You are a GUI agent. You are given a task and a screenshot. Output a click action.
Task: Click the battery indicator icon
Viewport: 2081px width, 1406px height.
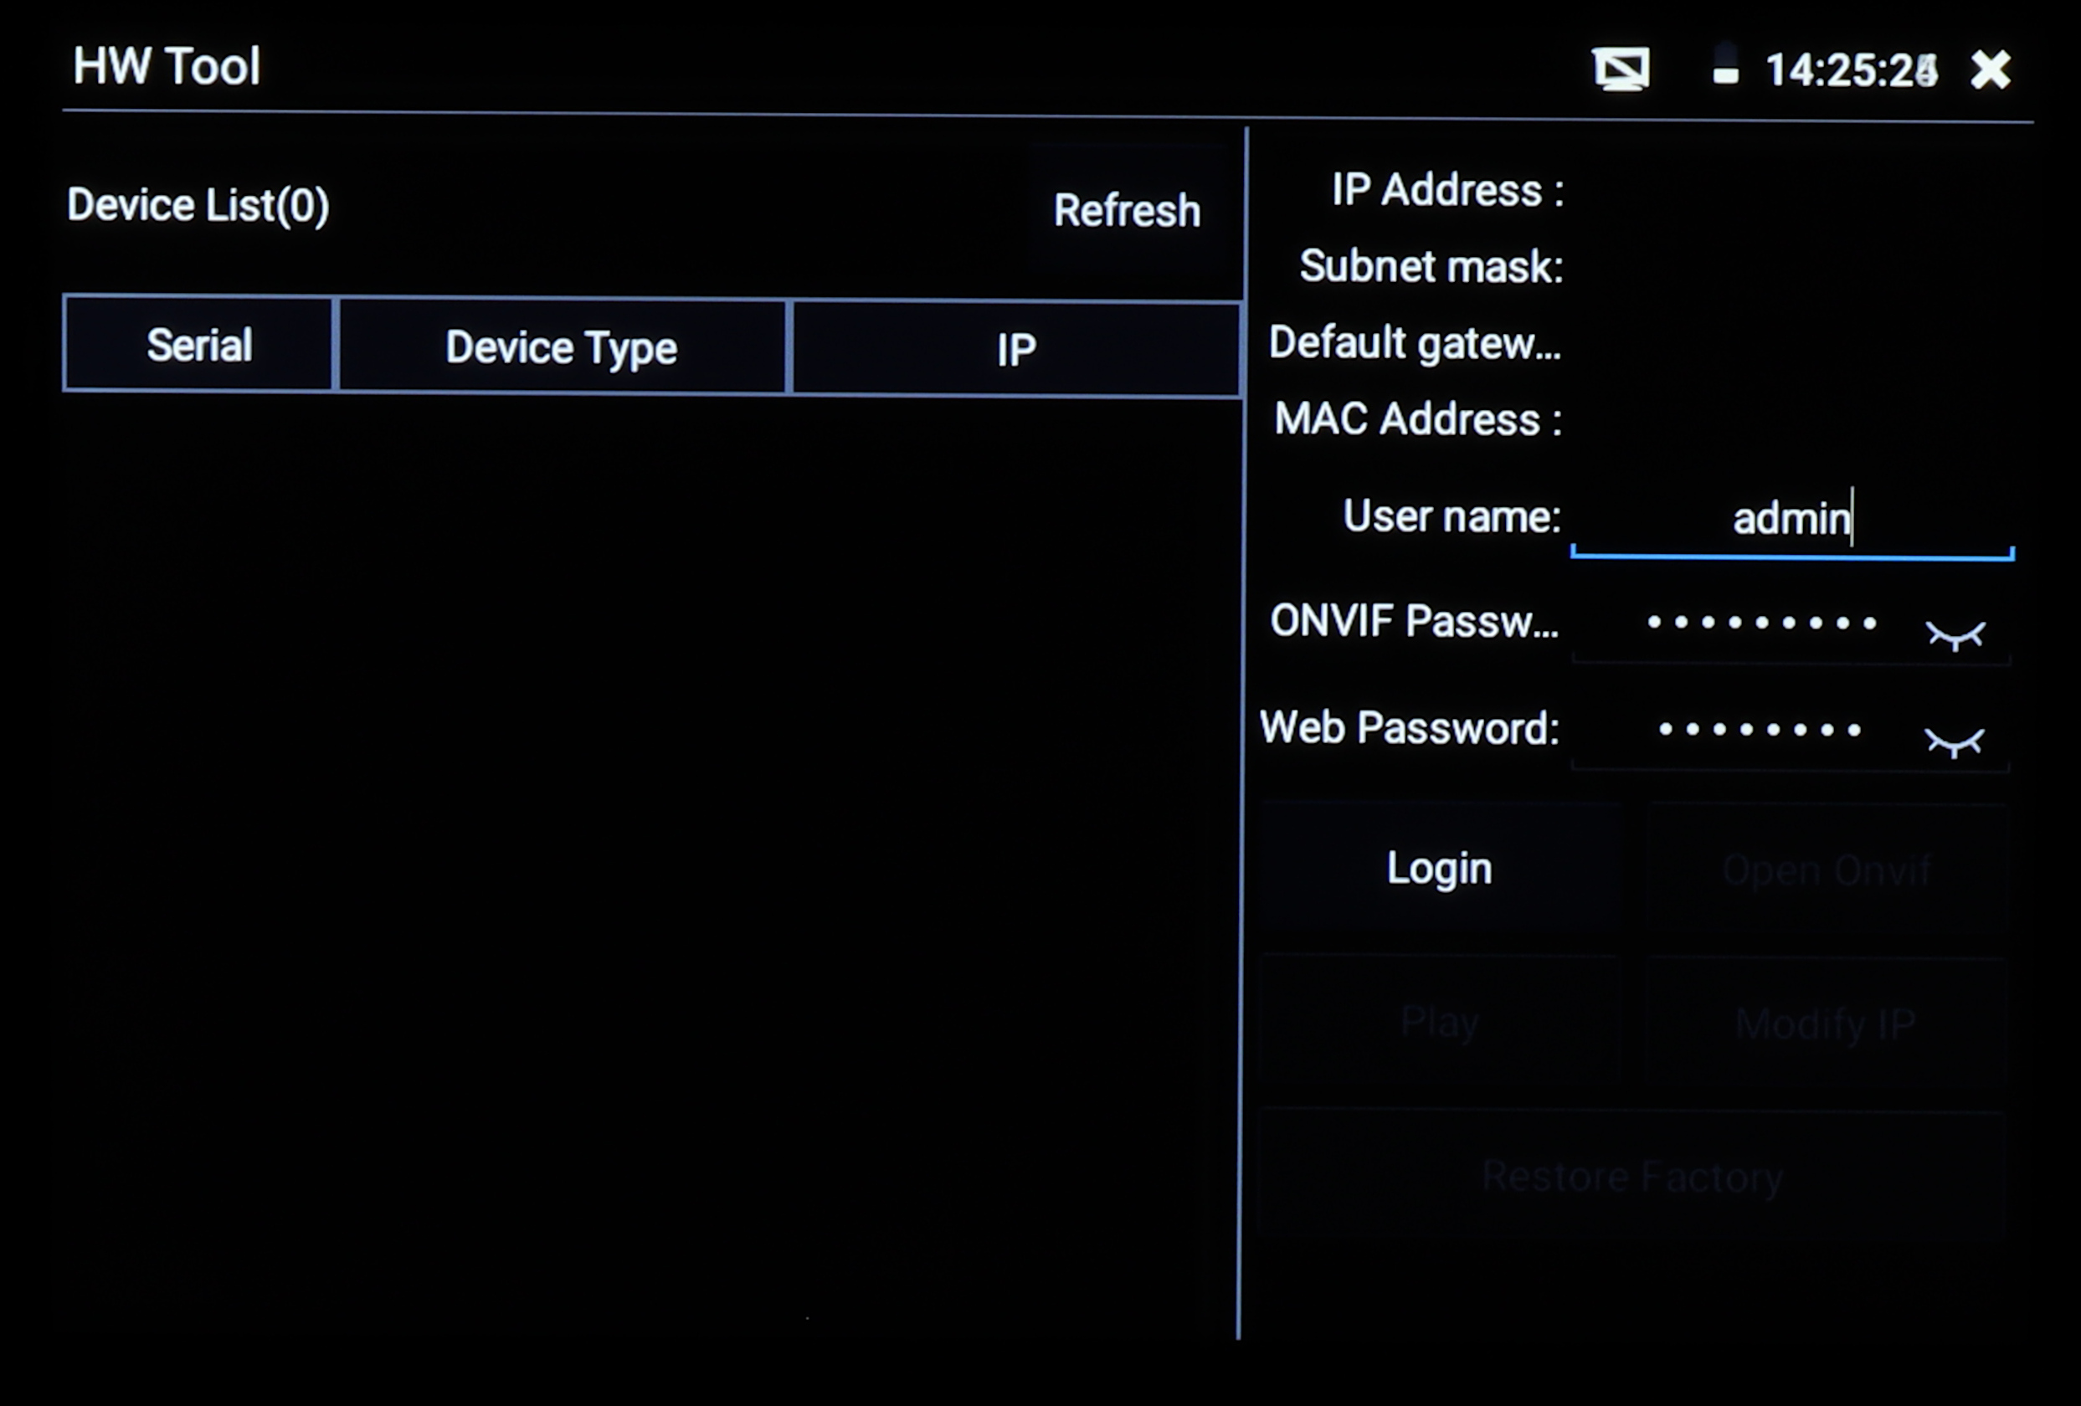pyautogui.click(x=1724, y=66)
